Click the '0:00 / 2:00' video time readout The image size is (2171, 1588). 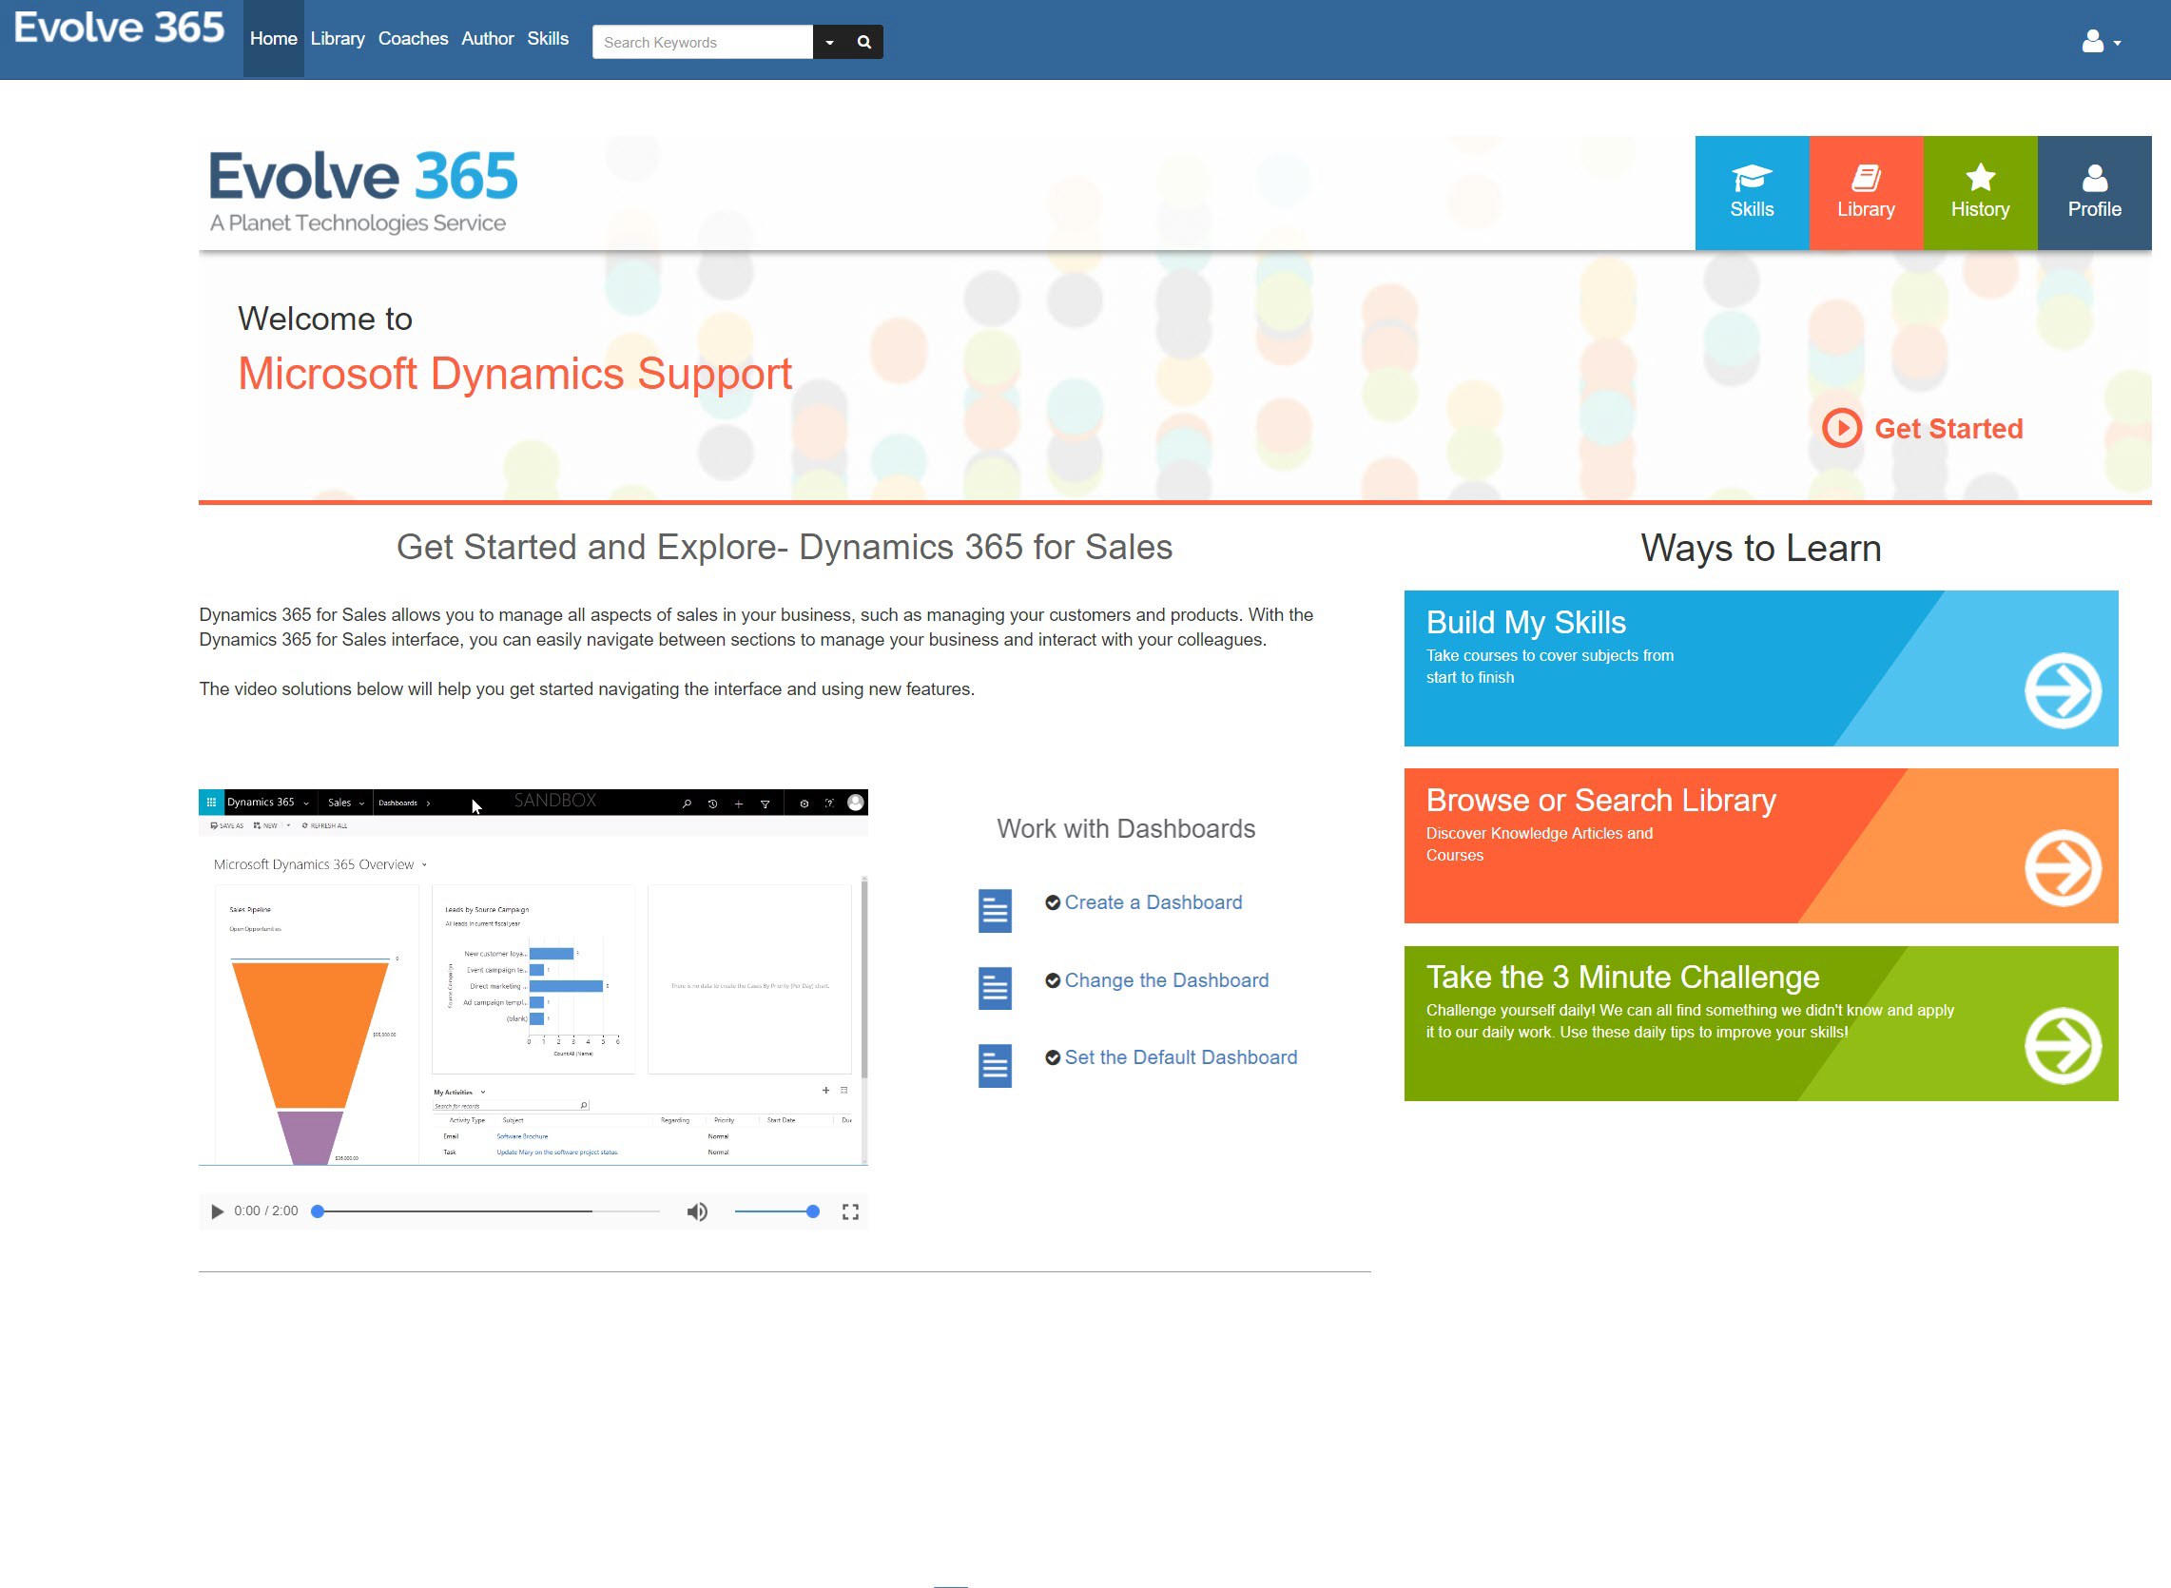coord(265,1211)
